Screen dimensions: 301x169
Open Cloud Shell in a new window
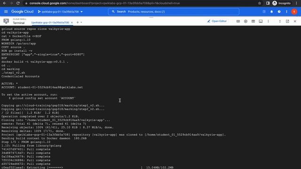(x=287, y=21)
